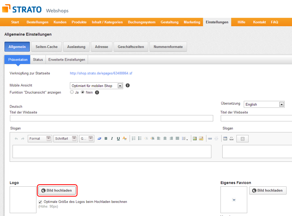The width and height of the screenshot is (292, 216).
Task: Open the Mobile Ansicht dropdown
Action: [x=120, y=86]
